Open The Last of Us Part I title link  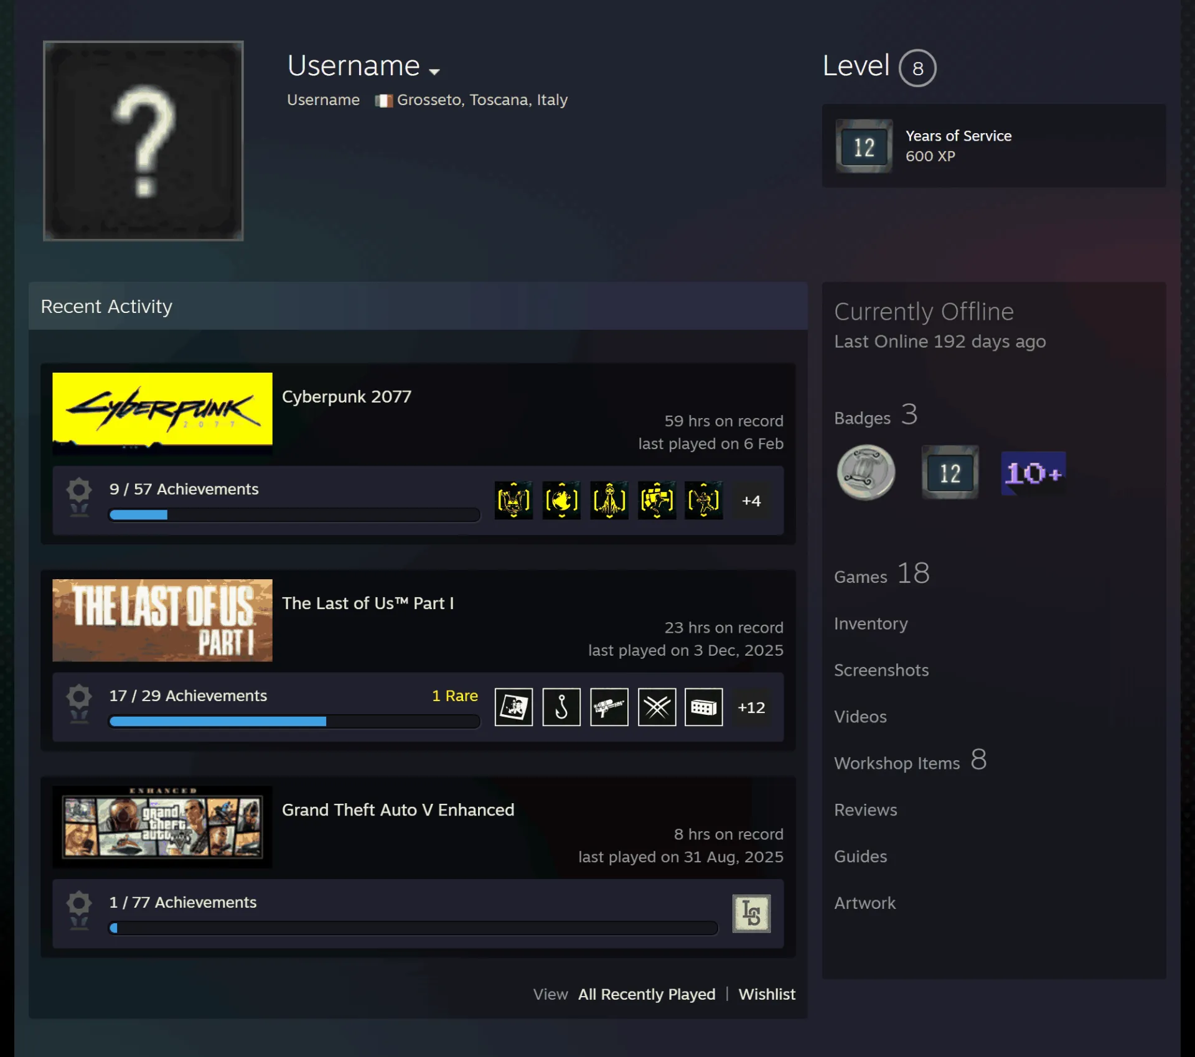tap(368, 603)
